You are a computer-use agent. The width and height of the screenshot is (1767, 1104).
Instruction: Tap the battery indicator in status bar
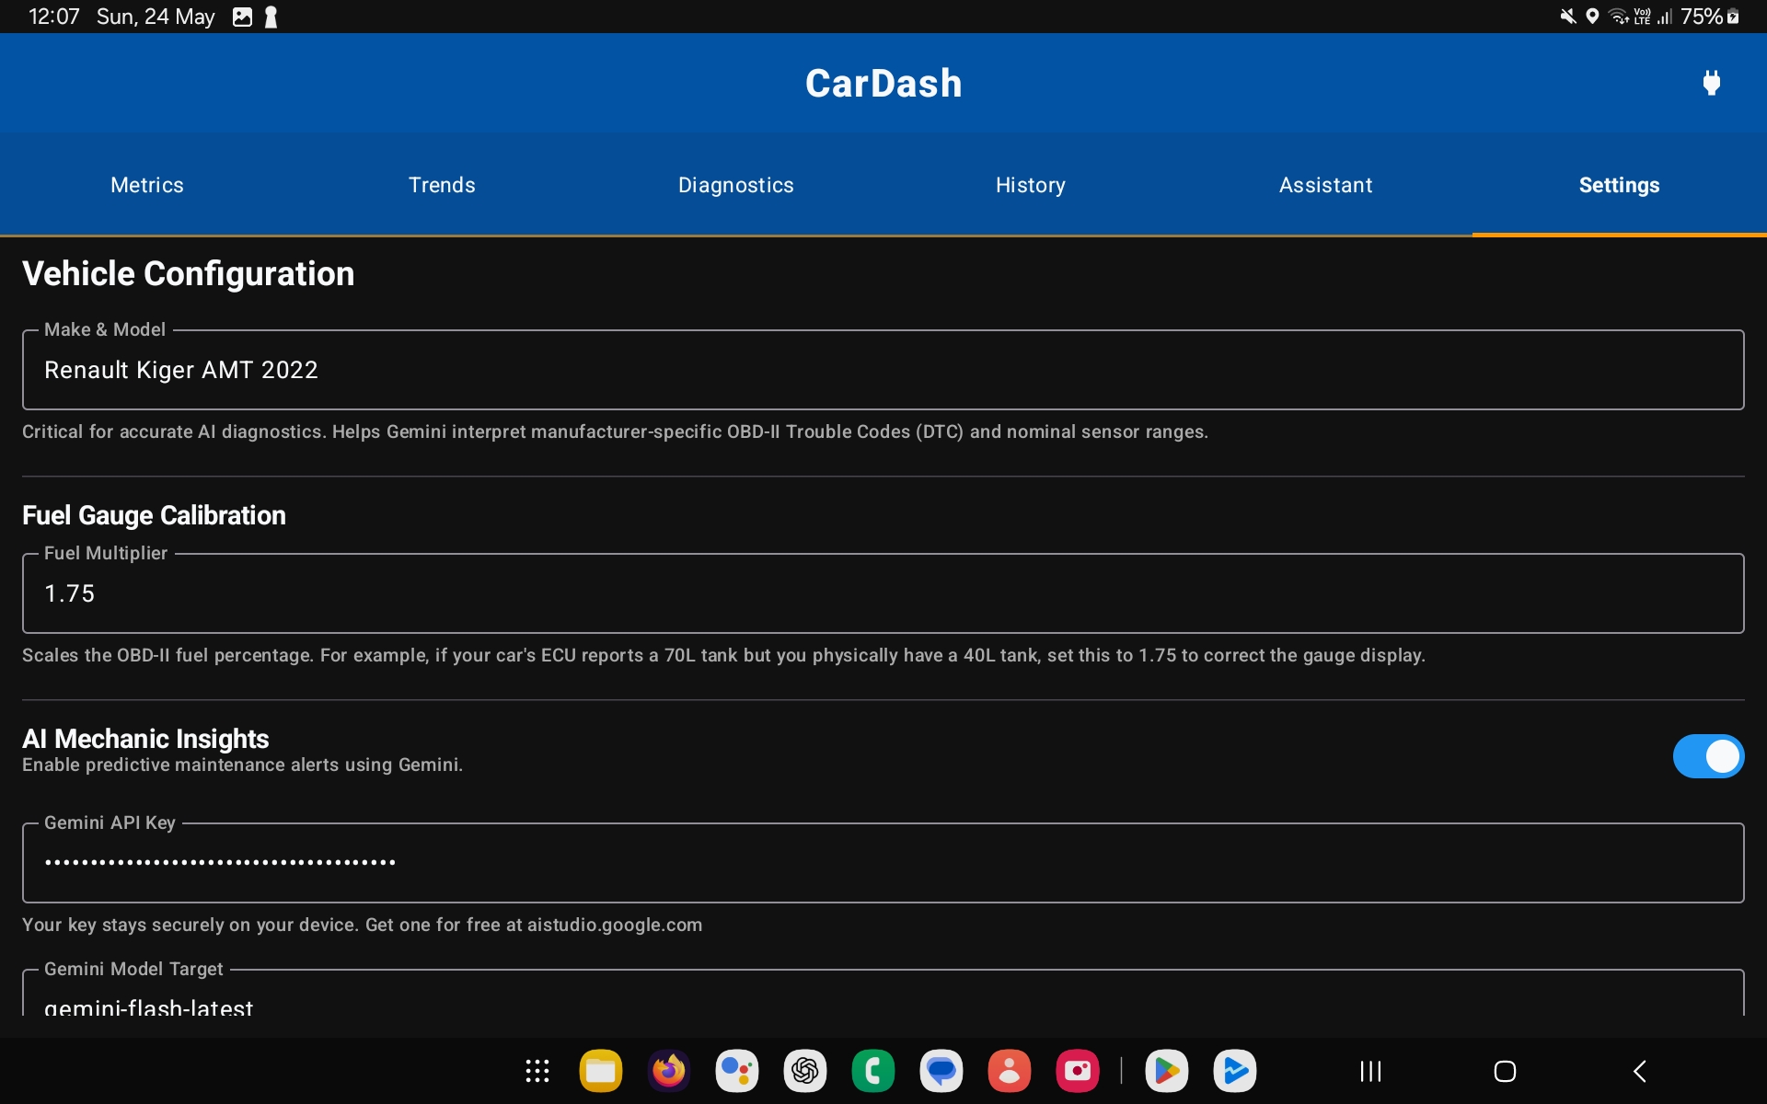tap(1710, 17)
